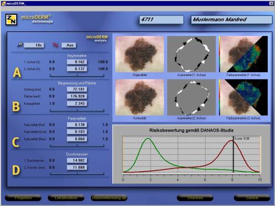Screen dimensions: 275x206
Task: Click the Aus button next to the hair icon
Action: [69, 45]
